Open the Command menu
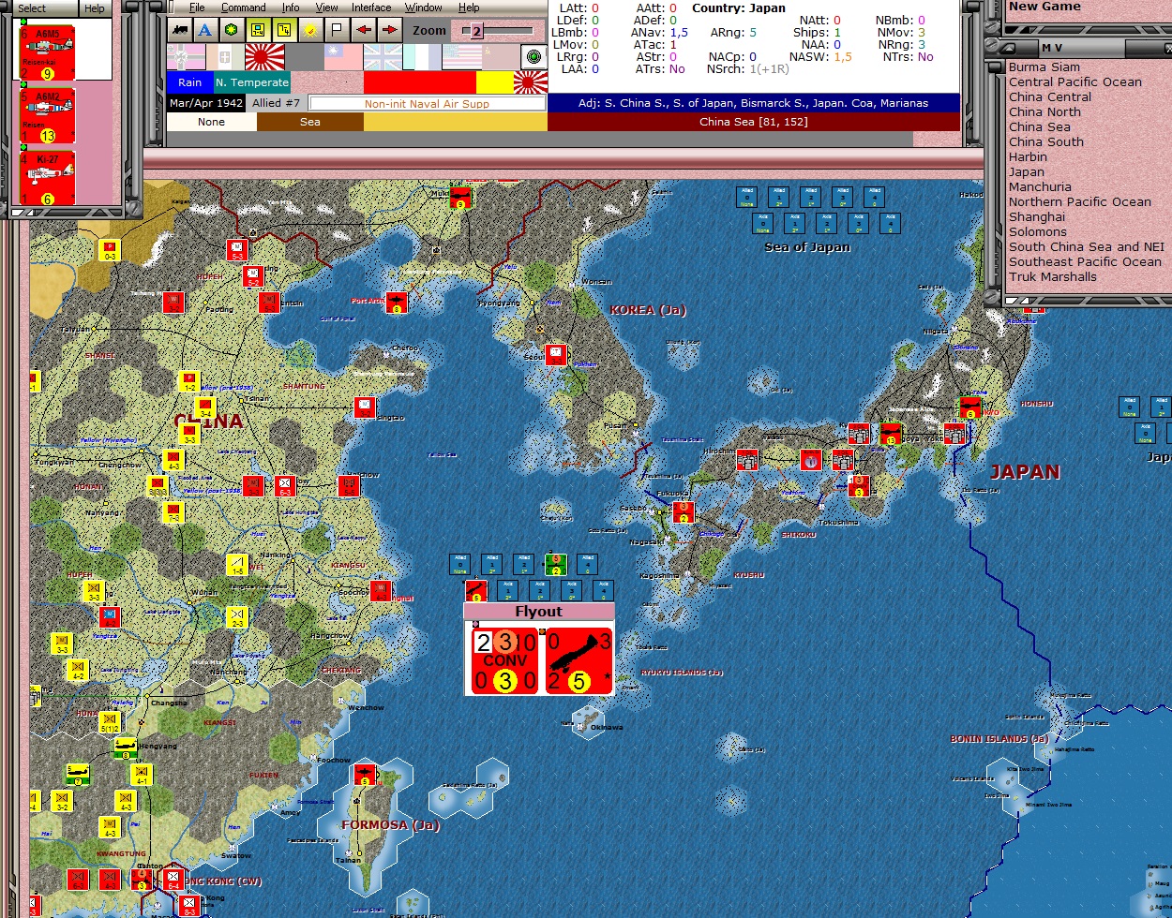Image resolution: width=1172 pixels, height=918 pixels. click(244, 7)
